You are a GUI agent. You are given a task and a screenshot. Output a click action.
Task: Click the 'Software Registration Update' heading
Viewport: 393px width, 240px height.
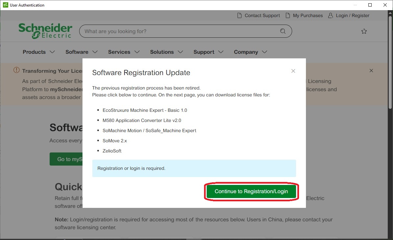point(141,72)
